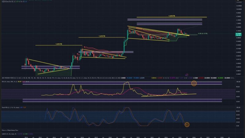Click the 2021 label on the time axis
The height and width of the screenshot is (138, 245).
pos(124,137)
